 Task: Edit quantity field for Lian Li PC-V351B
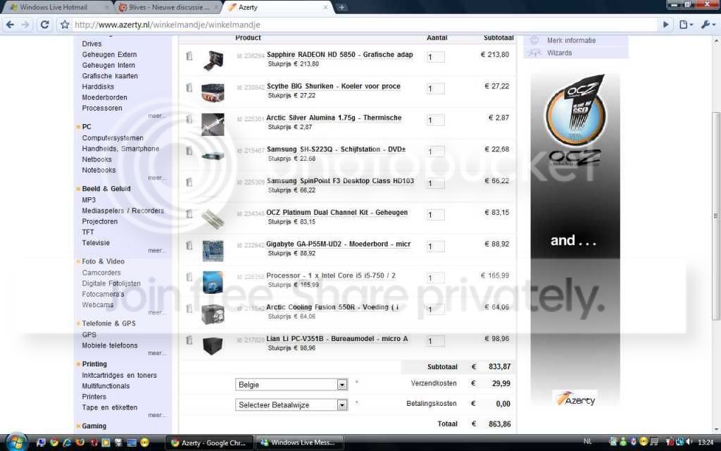435,341
